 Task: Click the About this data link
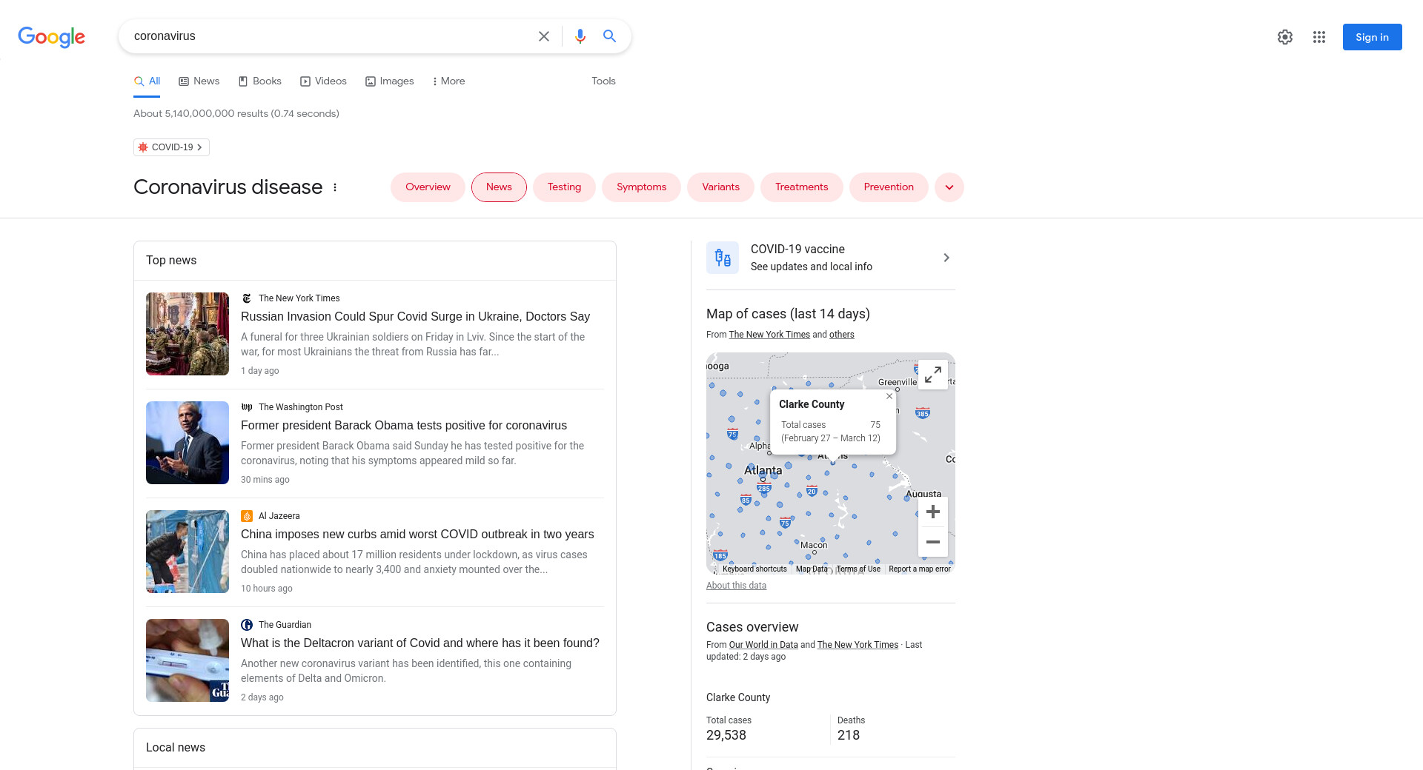(x=736, y=586)
